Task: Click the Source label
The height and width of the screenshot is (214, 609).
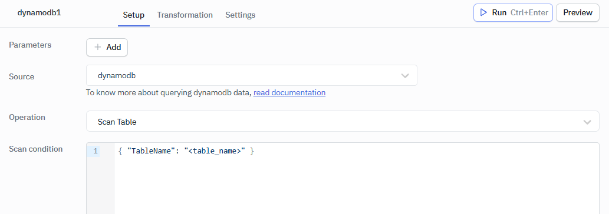Action: (x=22, y=76)
